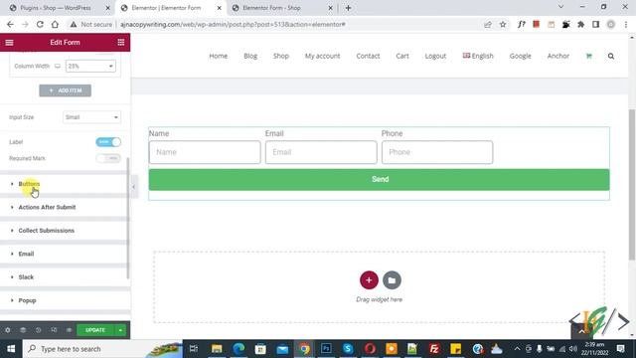Screen dimensions: 636x358
Task: Click the browser home icon
Action: (55, 24)
